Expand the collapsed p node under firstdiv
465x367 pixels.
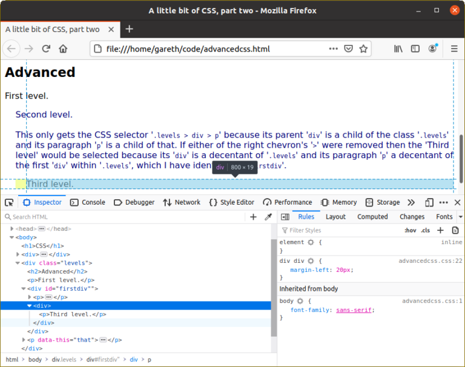(x=29, y=297)
